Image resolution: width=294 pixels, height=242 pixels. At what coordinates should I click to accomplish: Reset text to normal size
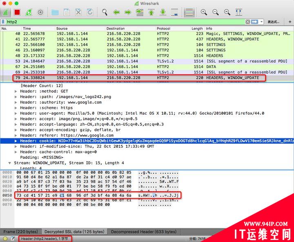click(x=227, y=12)
